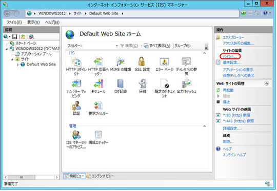
Task: Open the 出力キャッシュ feature icon
Action: [186, 84]
